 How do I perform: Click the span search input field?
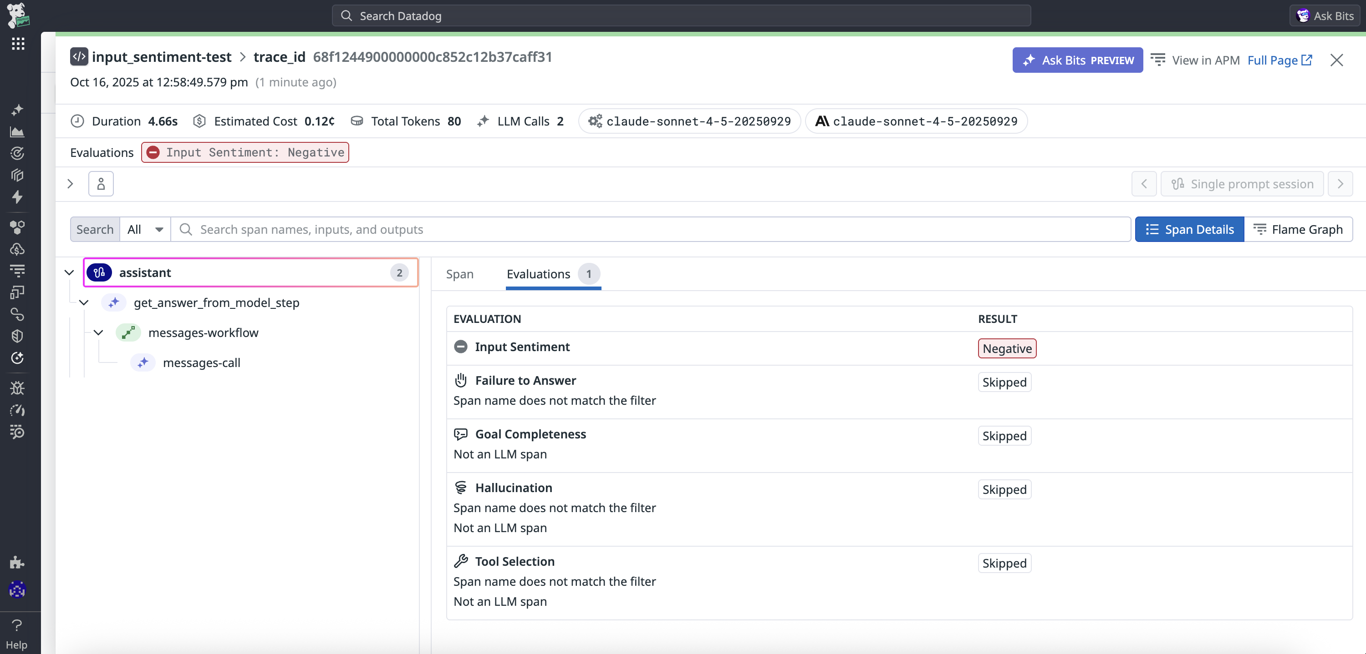click(658, 229)
